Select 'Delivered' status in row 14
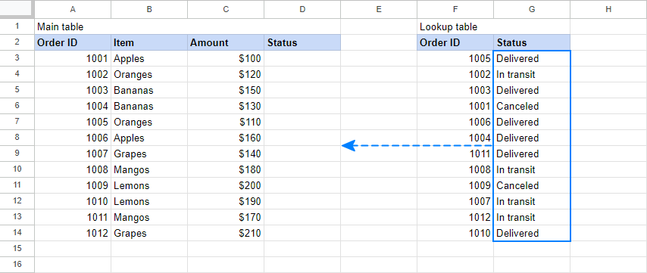This screenshot has width=647, height=273. [532, 233]
